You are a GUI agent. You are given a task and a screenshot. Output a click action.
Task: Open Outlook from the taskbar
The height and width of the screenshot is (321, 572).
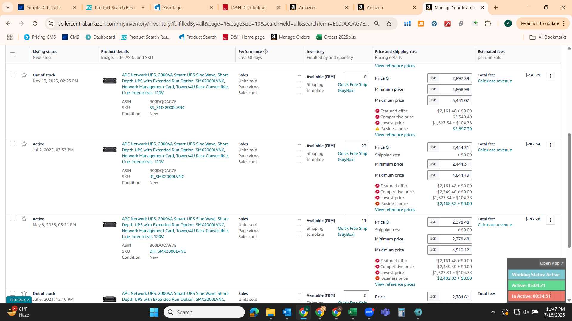pyautogui.click(x=287, y=312)
